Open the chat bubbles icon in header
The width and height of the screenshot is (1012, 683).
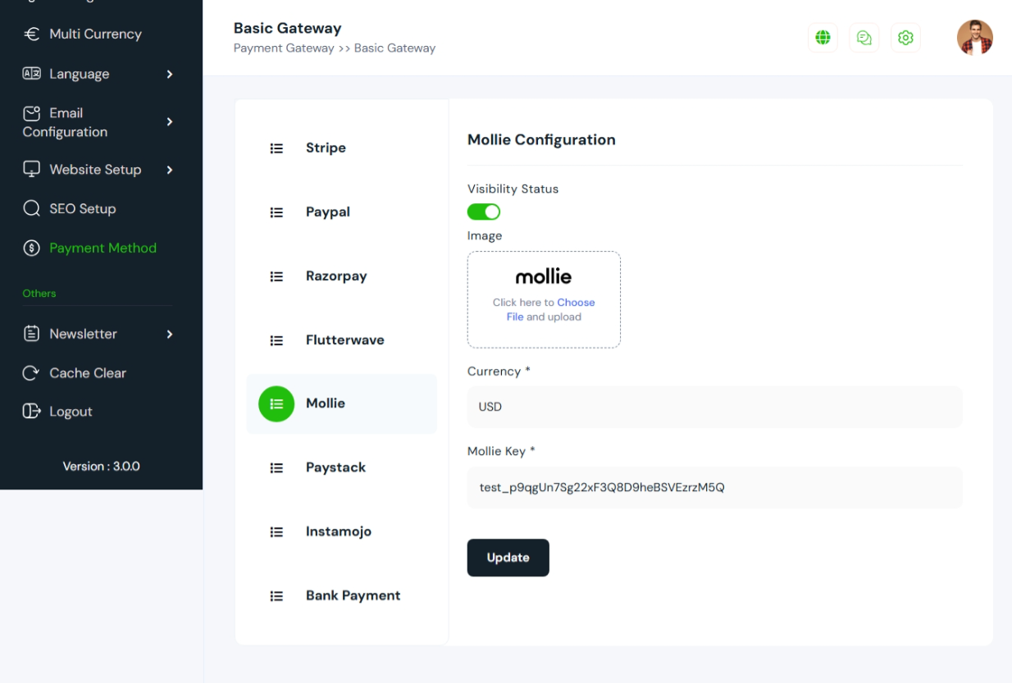[864, 38]
